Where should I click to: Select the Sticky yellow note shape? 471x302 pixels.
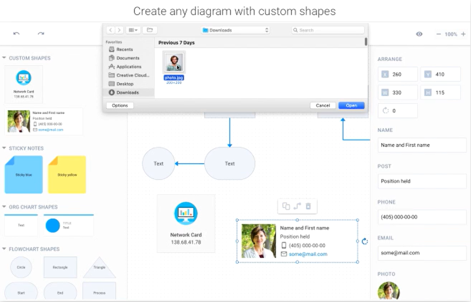[67, 175]
